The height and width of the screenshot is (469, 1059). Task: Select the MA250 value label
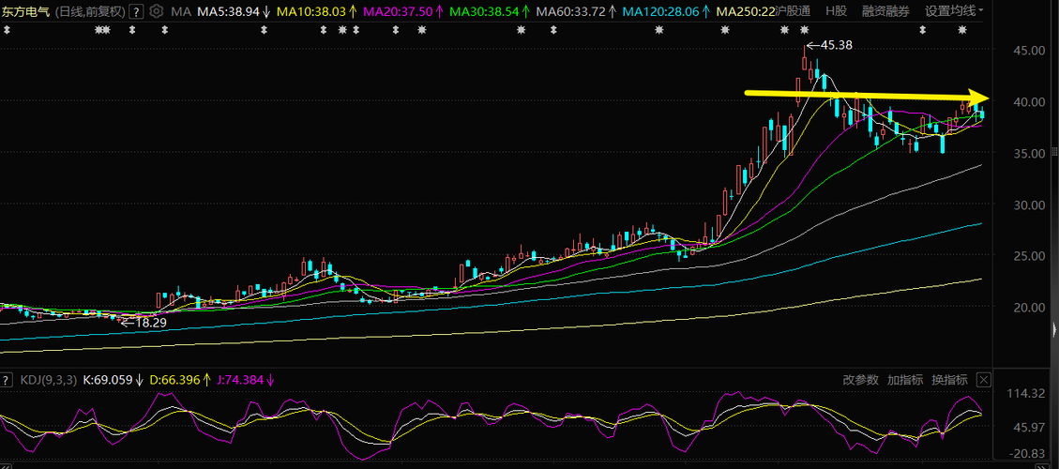point(745,11)
